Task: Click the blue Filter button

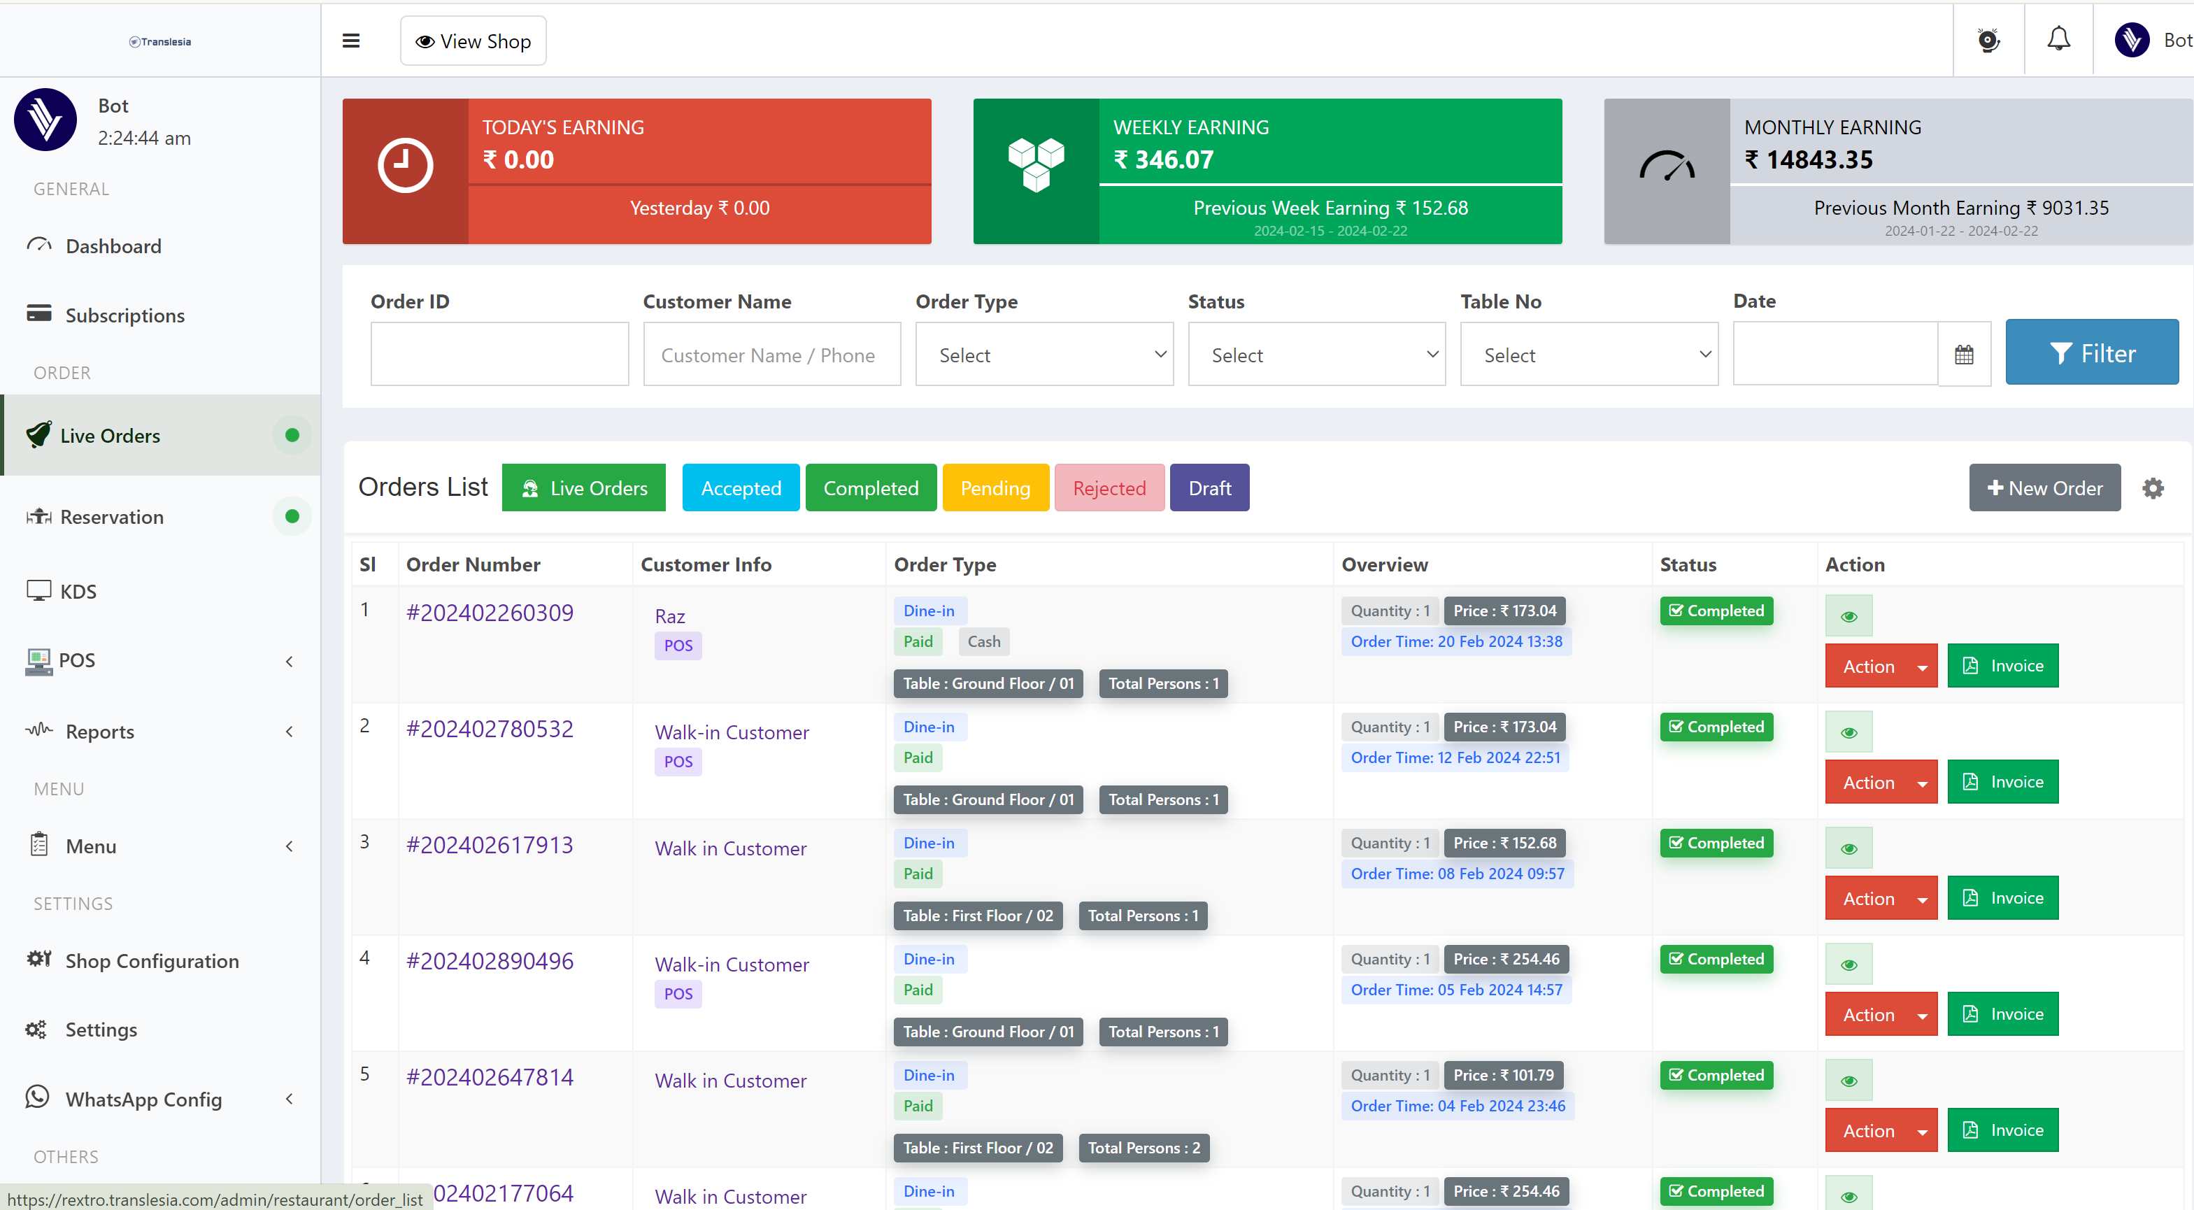Action: click(x=2092, y=353)
